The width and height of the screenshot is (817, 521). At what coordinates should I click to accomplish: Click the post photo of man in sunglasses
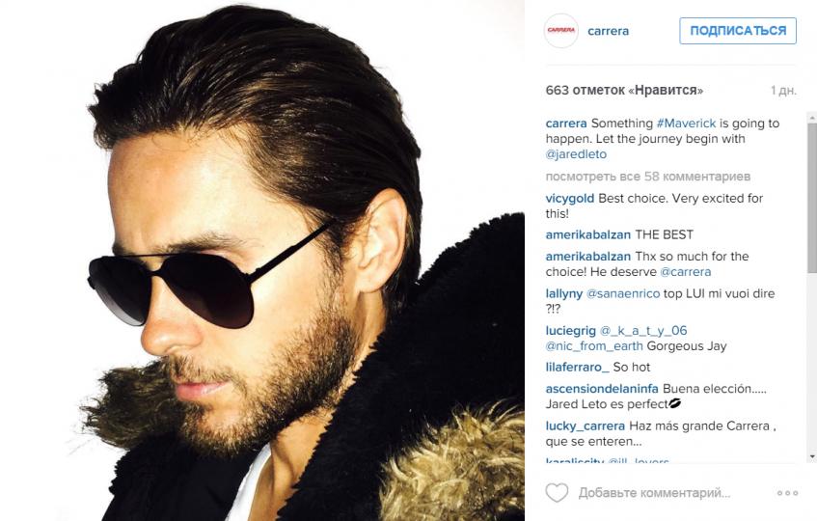click(x=262, y=260)
